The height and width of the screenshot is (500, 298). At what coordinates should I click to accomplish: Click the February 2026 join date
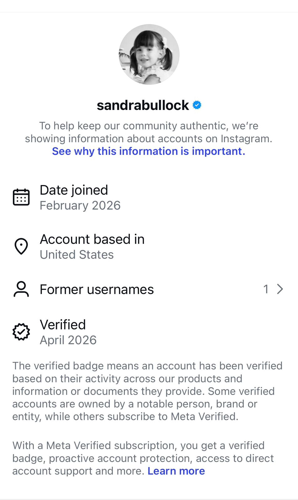coord(80,206)
